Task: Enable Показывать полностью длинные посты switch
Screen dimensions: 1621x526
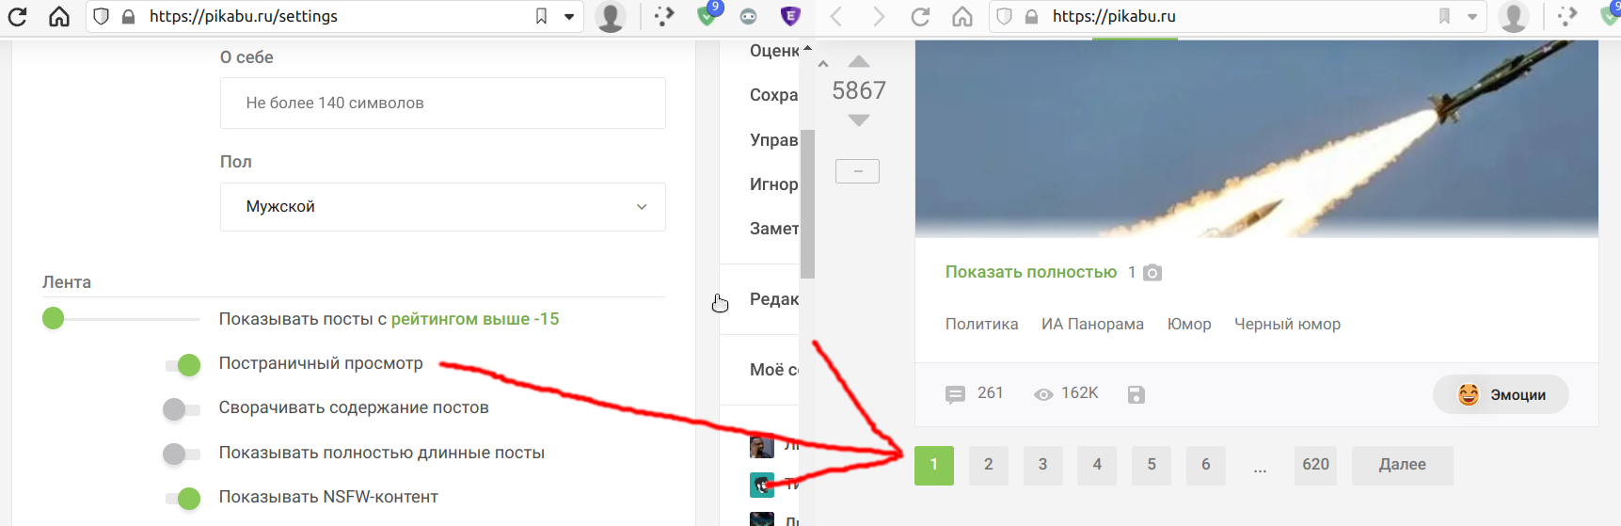Action: tap(182, 454)
